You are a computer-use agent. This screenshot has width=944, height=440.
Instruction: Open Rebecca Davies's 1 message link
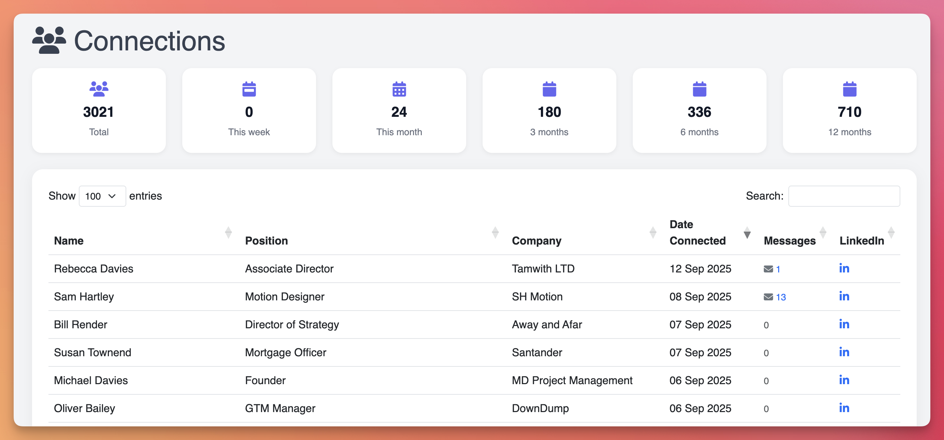778,268
